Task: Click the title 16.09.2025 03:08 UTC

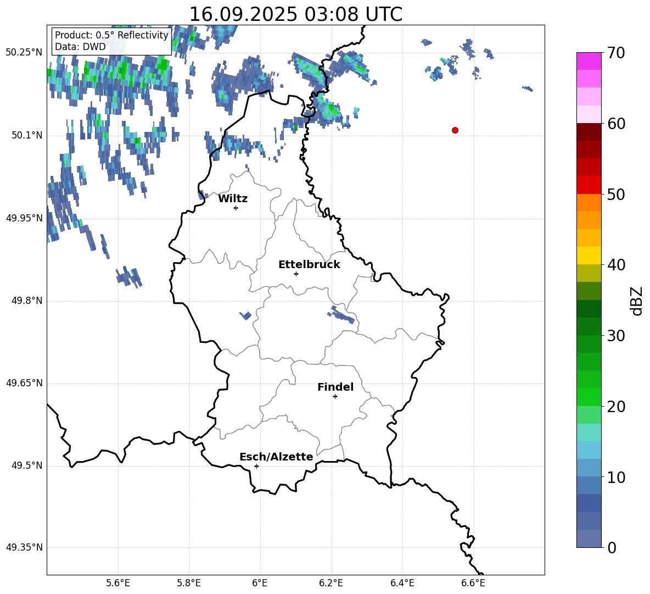Action: point(295,14)
